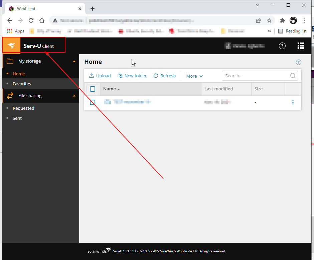Open the Reading list
Viewport: 314px width, 260px height.
293,31
